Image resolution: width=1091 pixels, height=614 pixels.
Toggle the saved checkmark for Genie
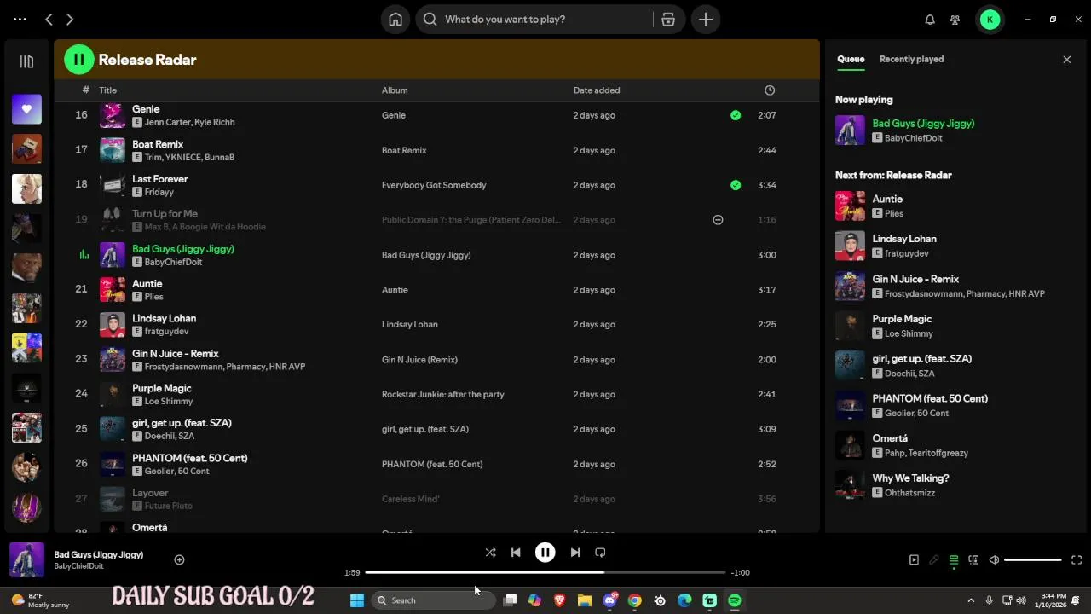click(x=736, y=115)
